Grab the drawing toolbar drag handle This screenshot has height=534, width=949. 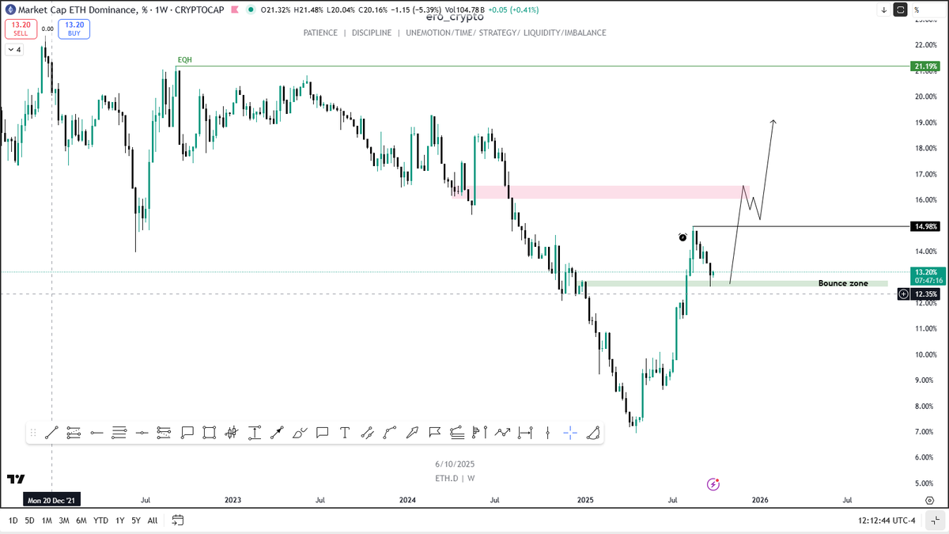33,433
